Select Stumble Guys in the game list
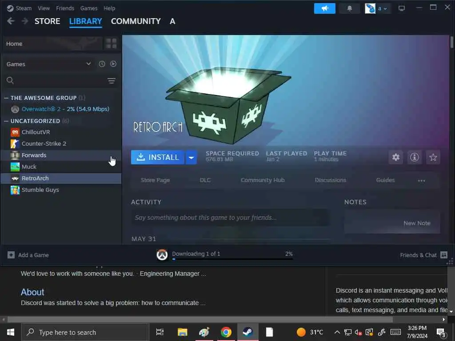This screenshot has width=455, height=341. pyautogui.click(x=61, y=190)
